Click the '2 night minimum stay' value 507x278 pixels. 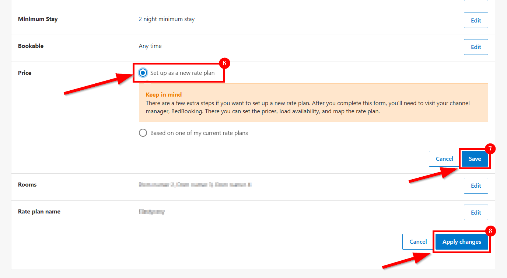(x=167, y=19)
